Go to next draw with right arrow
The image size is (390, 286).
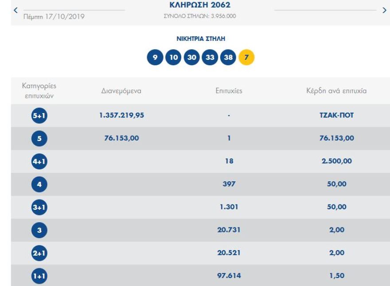(x=384, y=10)
